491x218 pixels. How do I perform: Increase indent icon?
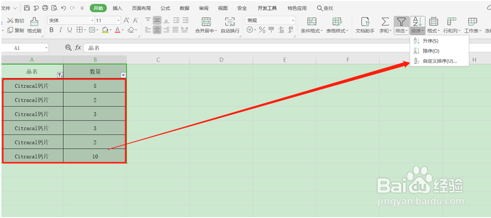(x=185, y=21)
